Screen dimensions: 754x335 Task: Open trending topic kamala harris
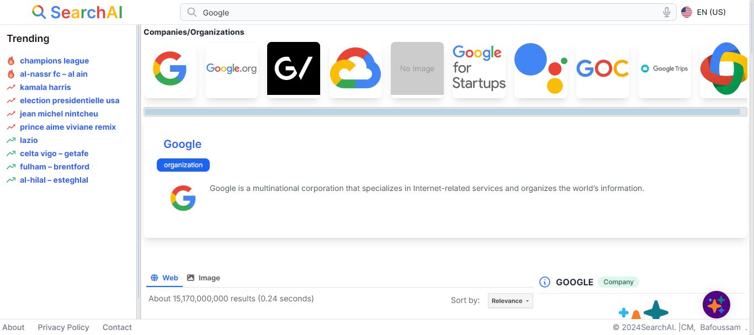[45, 87]
